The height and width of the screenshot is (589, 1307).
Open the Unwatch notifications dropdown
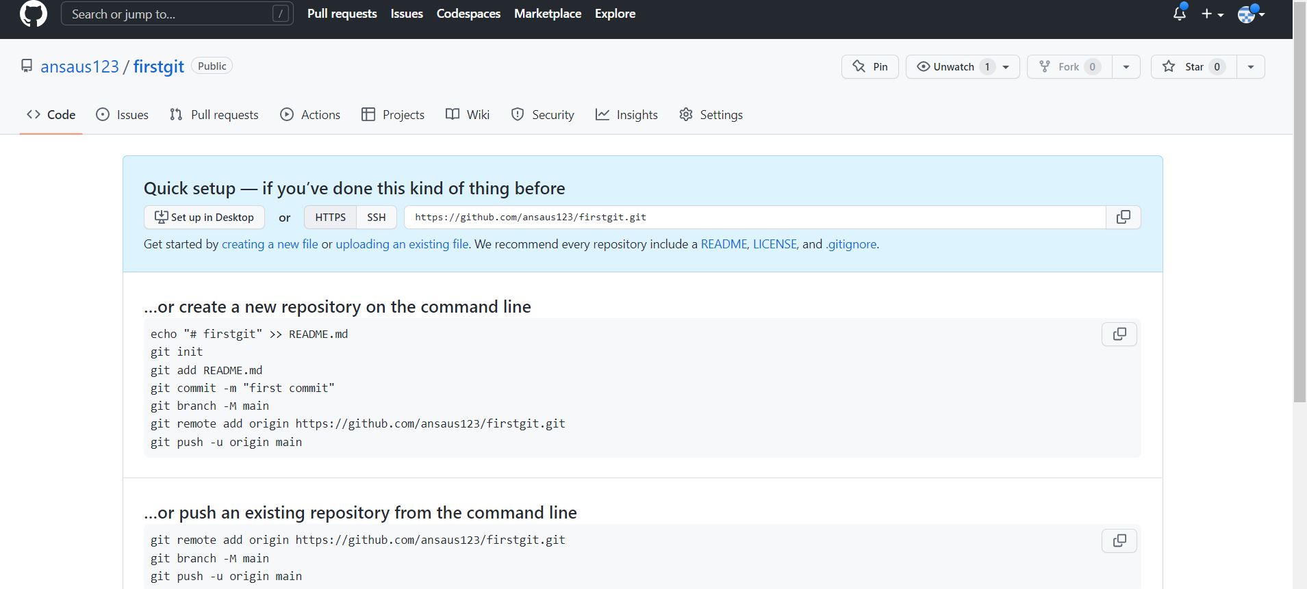pos(963,66)
